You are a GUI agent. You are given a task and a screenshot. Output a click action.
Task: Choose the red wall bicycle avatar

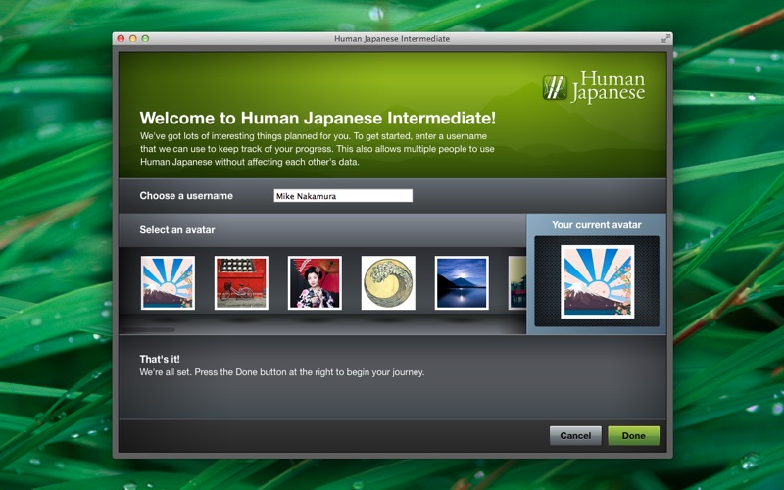tap(241, 283)
